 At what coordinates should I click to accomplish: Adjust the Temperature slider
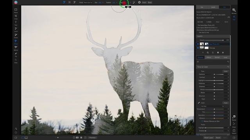[214, 109]
